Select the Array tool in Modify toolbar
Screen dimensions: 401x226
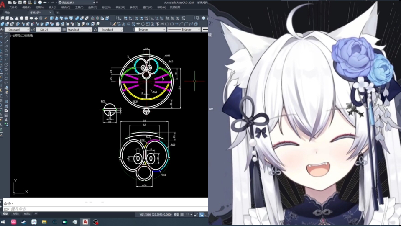[x=133, y=24]
